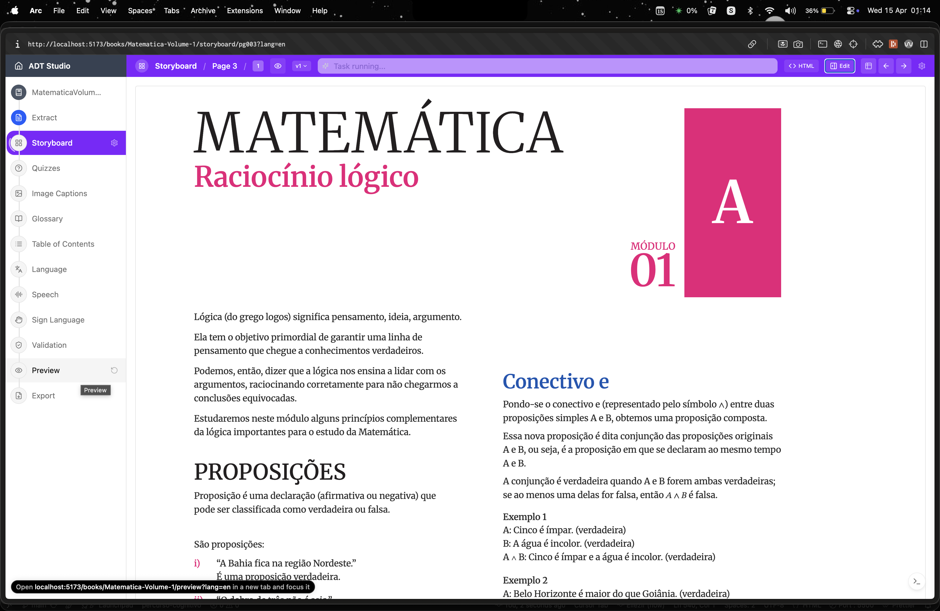
Task: Click Page 3 breadcrumb
Action: [224, 66]
